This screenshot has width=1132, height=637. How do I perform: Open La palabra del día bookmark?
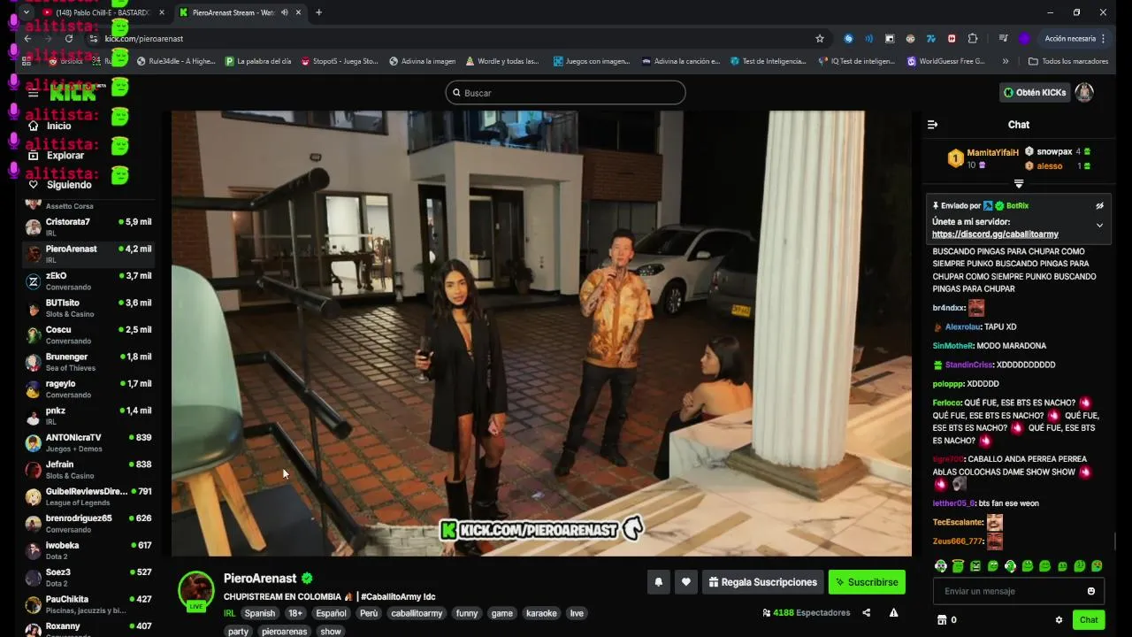point(258,61)
